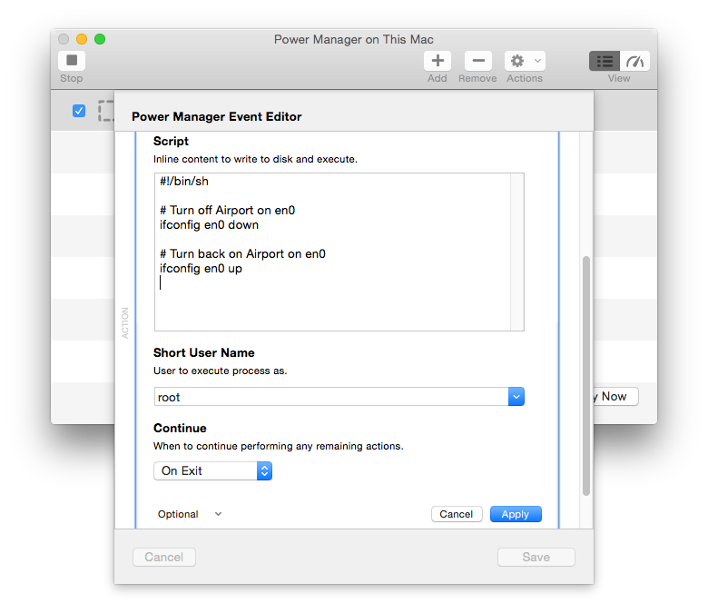The height and width of the screenshot is (603, 708).
Task: Click the Short User Name field 'root'
Action: (331, 397)
